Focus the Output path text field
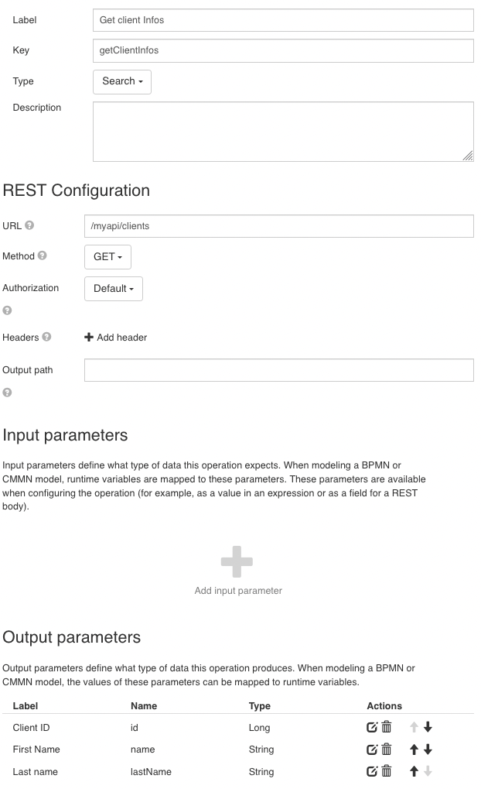Image resolution: width=481 pixels, height=789 pixels. 278,370
